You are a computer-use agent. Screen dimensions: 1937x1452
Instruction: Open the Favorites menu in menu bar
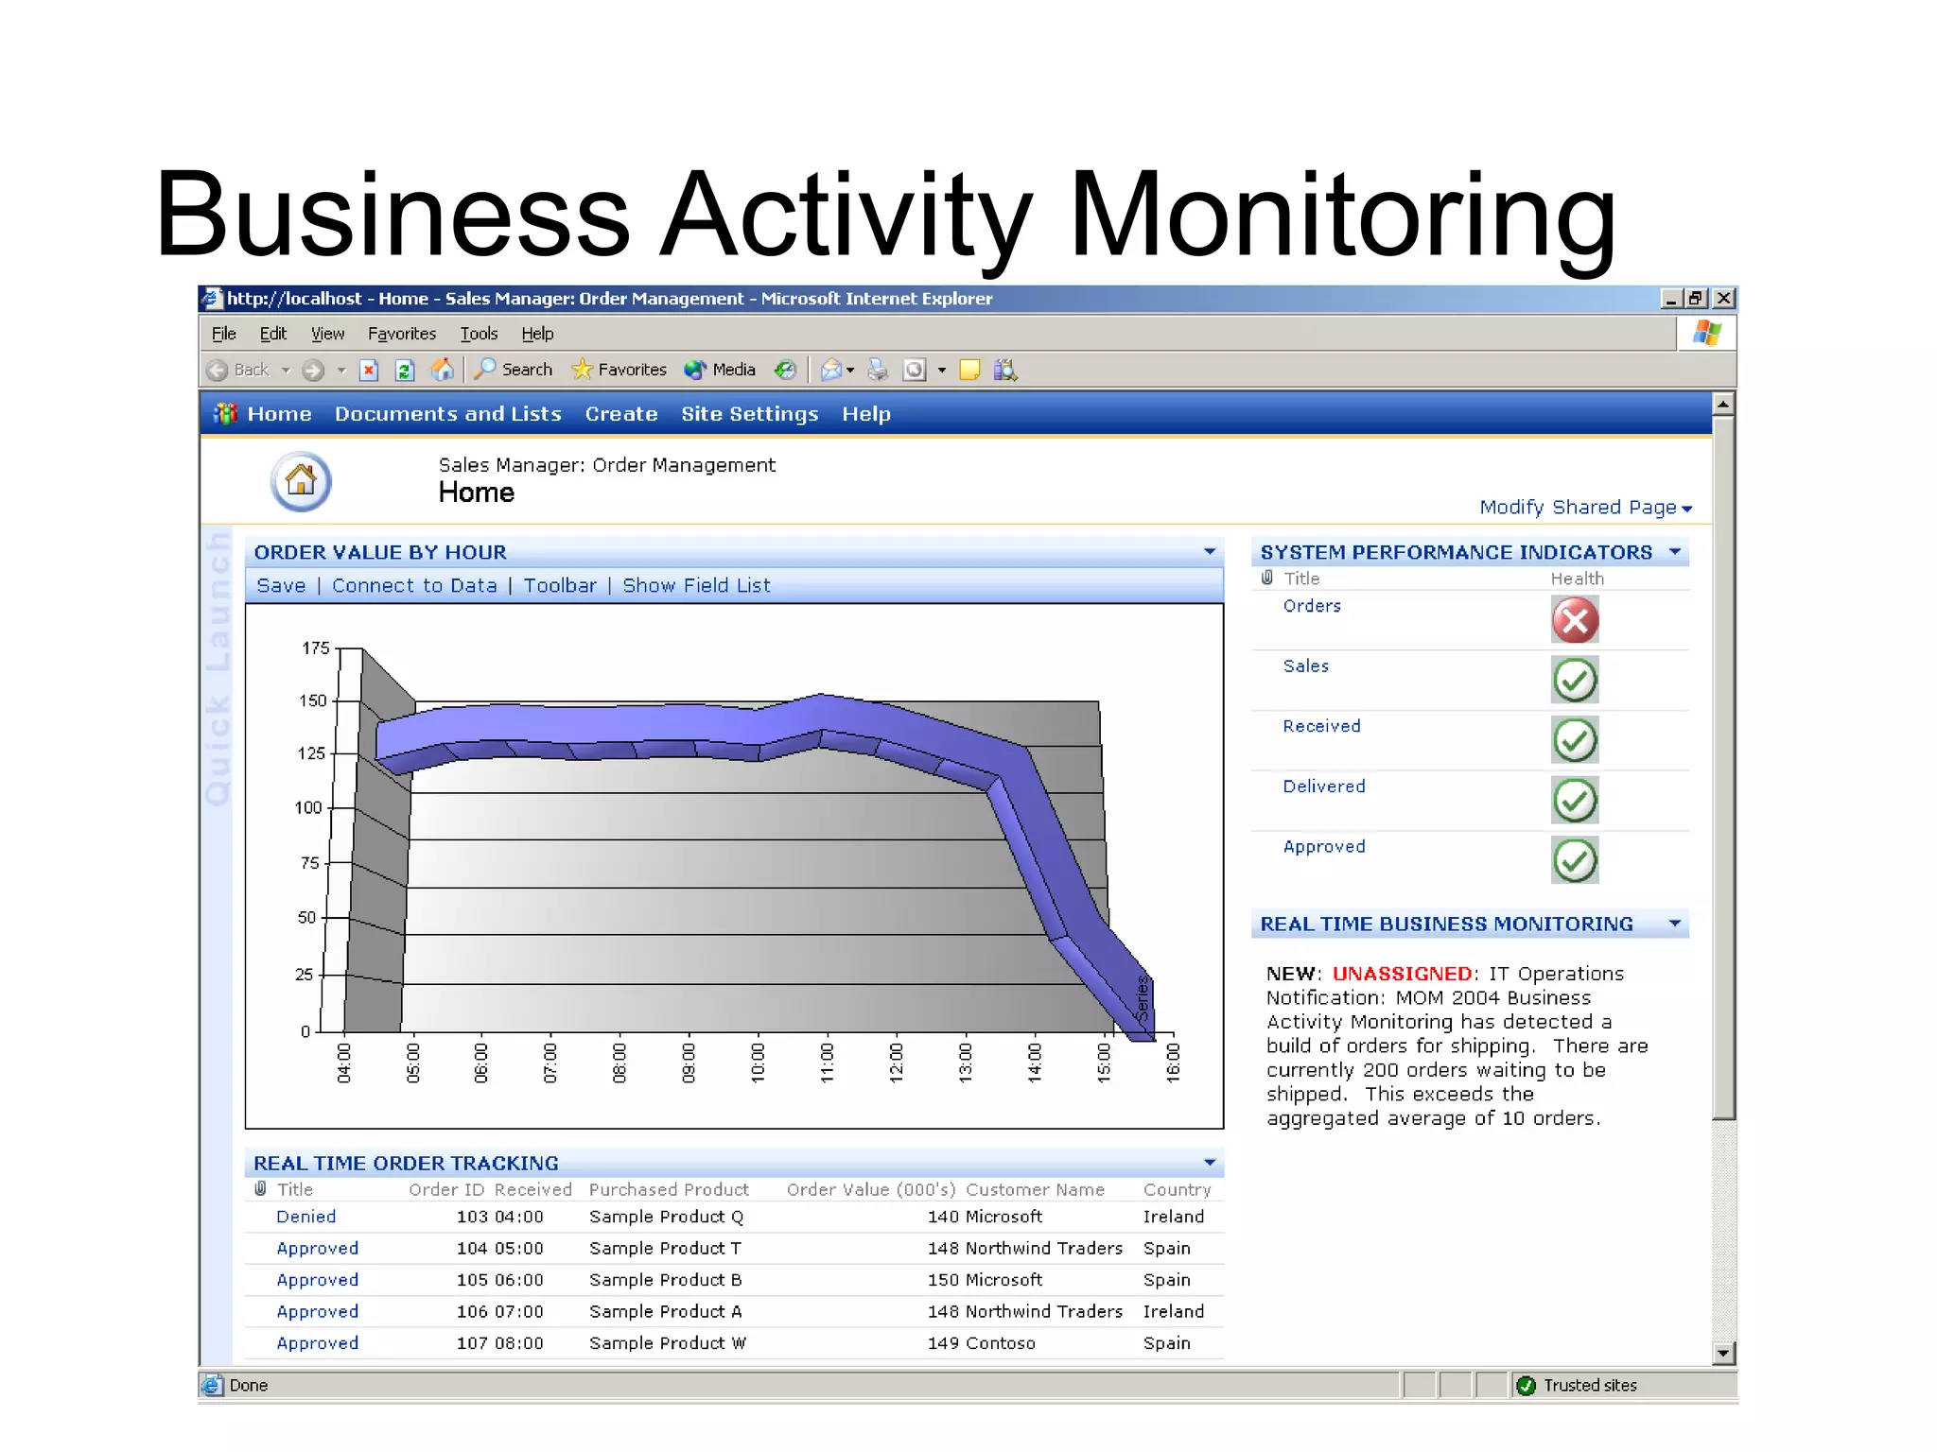pos(401,334)
